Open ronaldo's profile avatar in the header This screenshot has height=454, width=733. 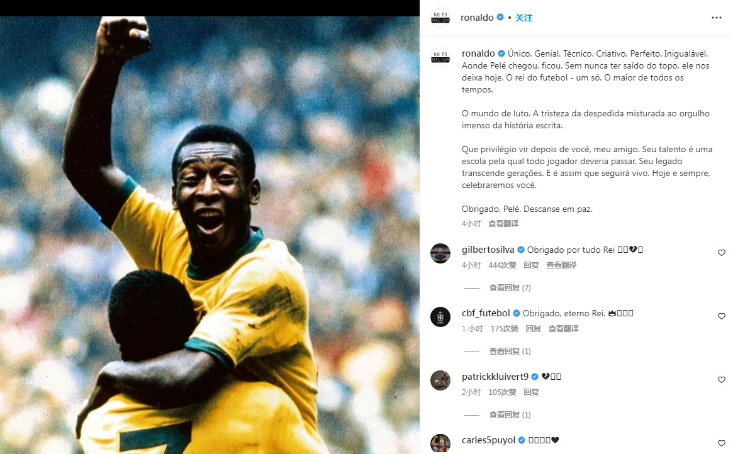tap(440, 18)
